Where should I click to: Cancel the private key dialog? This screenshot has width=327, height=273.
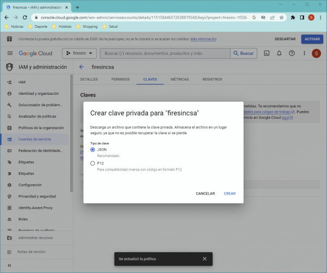pos(205,193)
